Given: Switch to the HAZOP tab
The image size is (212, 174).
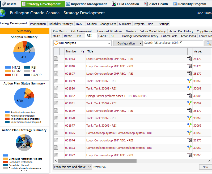Looking at the screenshot, I should click(103, 36).
